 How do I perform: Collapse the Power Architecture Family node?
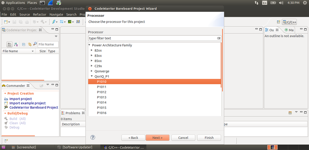[x=89, y=45]
